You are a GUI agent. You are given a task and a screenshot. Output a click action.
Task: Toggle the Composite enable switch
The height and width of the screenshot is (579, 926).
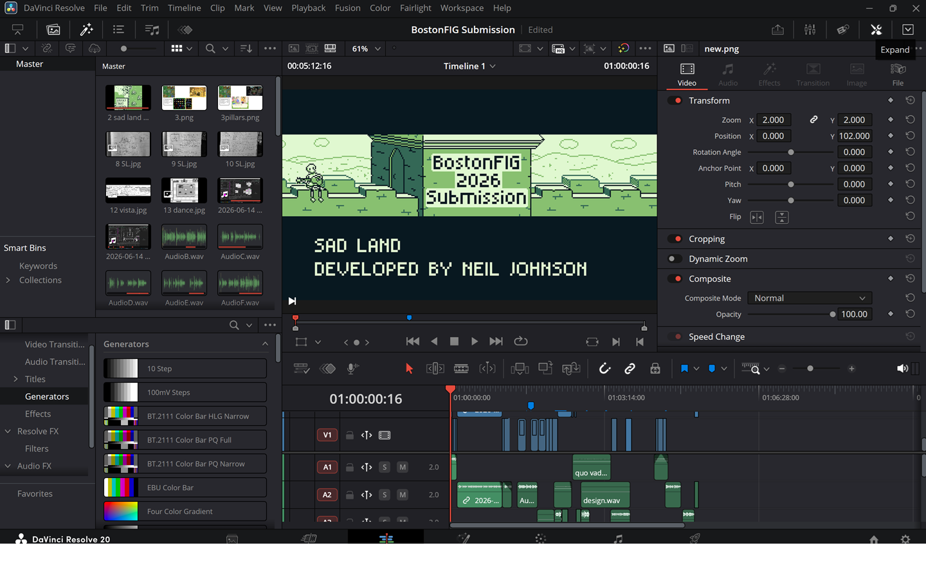point(675,279)
